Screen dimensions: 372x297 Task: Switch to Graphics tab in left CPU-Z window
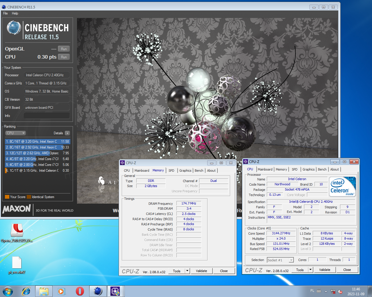pyautogui.click(x=185, y=171)
